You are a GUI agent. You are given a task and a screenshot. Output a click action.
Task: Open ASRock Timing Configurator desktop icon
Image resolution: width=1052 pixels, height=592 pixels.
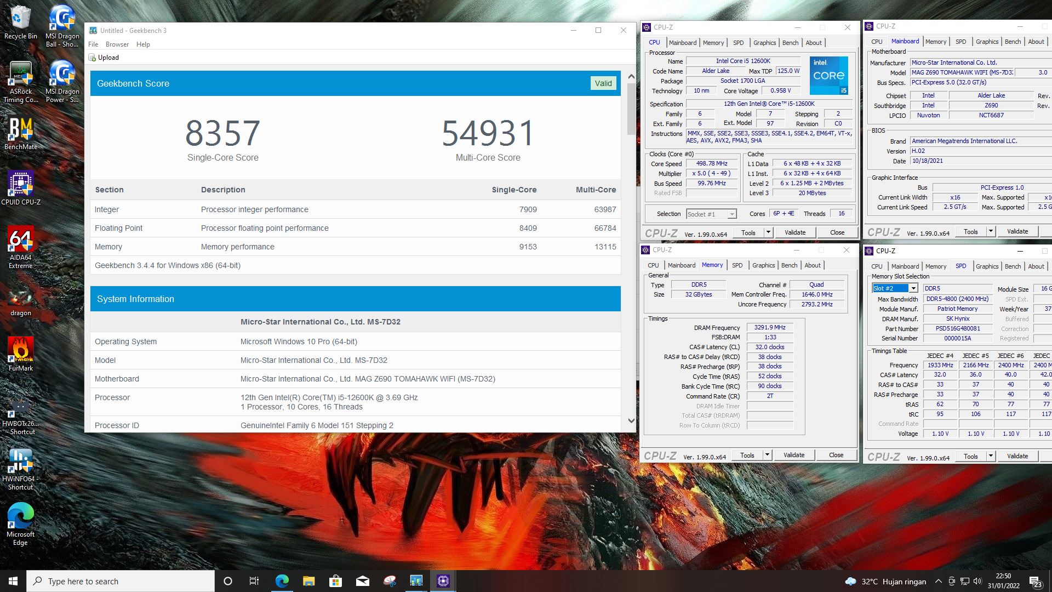tap(20, 82)
